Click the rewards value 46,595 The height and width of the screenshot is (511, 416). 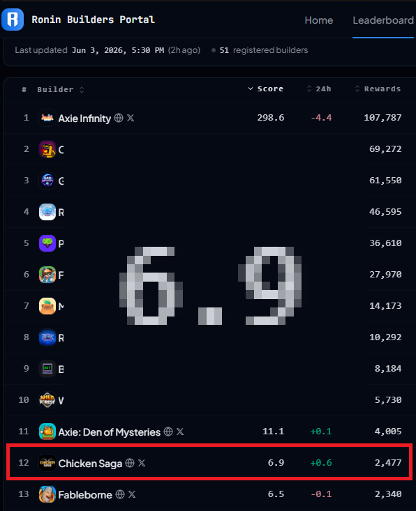coord(385,211)
